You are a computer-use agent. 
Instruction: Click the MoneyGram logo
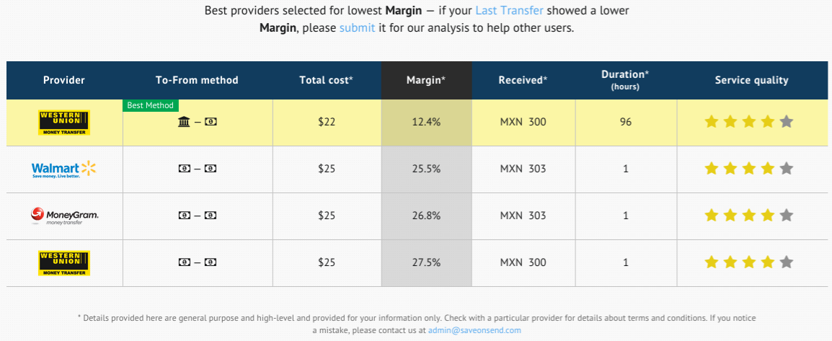coord(63,216)
